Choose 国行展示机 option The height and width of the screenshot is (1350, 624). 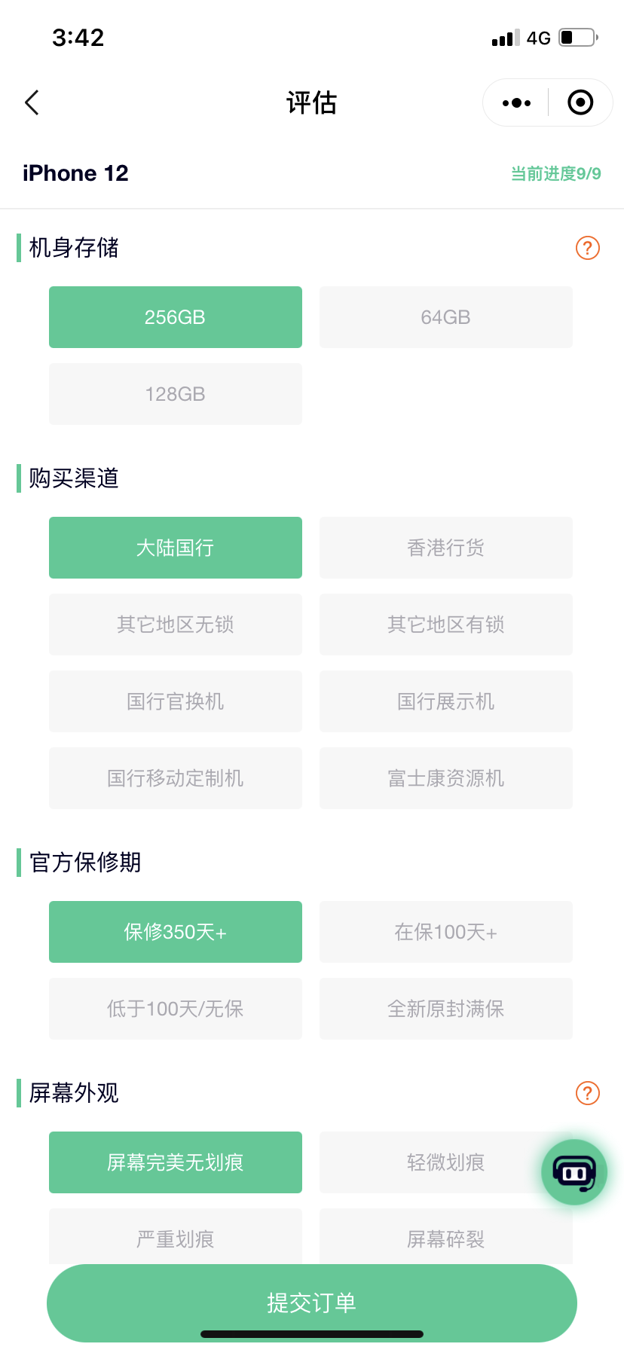tap(446, 701)
